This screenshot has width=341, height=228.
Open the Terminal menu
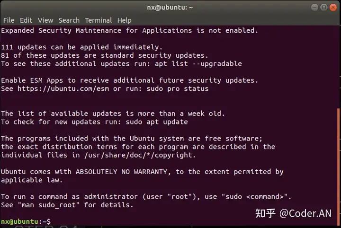[x=99, y=20]
